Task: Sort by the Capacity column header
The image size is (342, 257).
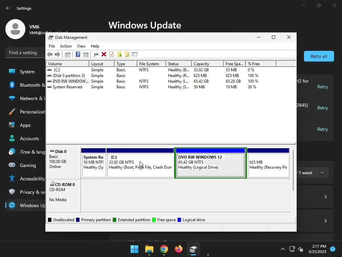Action: point(207,64)
